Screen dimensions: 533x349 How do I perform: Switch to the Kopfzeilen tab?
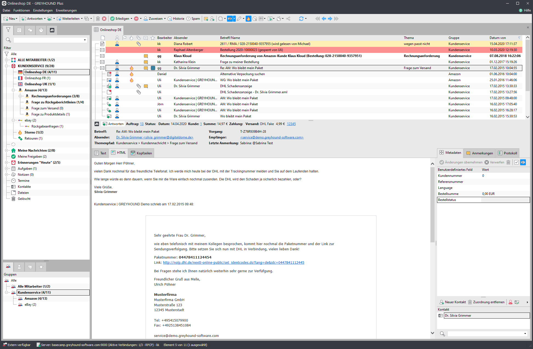(141, 153)
